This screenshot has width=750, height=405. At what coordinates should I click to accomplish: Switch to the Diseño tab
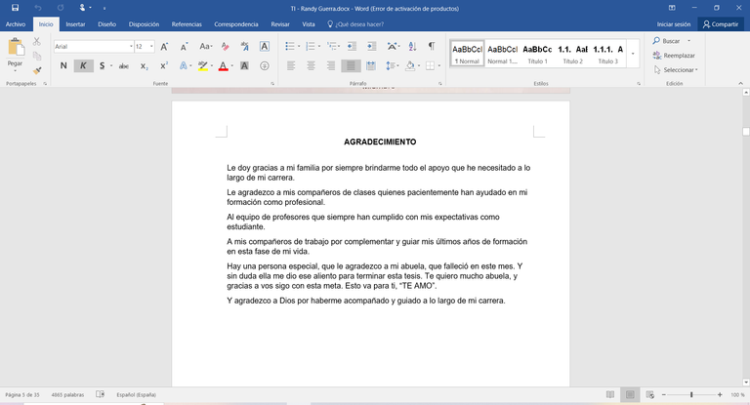[107, 24]
